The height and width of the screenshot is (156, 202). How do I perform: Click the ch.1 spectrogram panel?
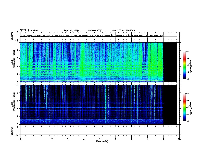tap(98, 62)
